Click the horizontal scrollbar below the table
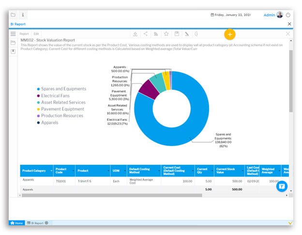This screenshot has height=235, width=302. [x=111, y=195]
